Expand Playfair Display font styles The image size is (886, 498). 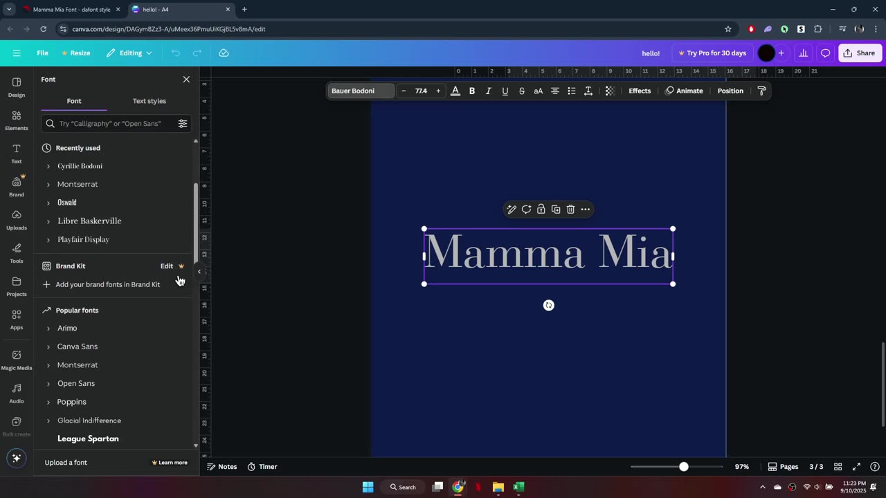[48, 239]
